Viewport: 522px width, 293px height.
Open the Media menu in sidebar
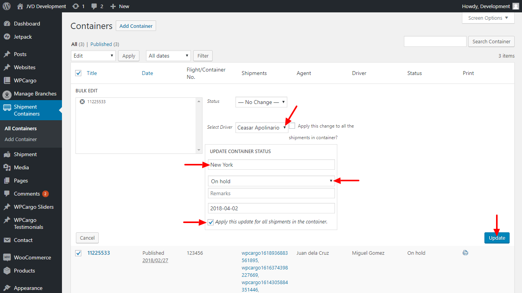(21, 167)
